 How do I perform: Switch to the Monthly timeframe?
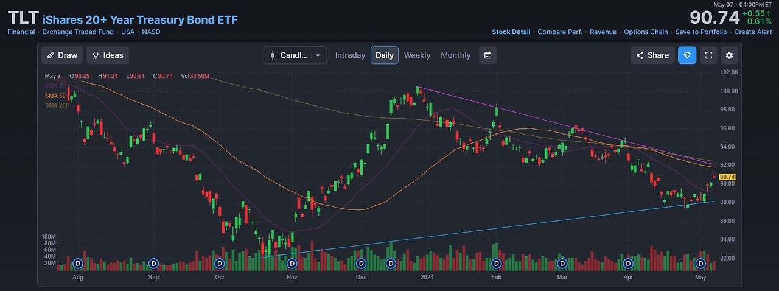click(456, 55)
